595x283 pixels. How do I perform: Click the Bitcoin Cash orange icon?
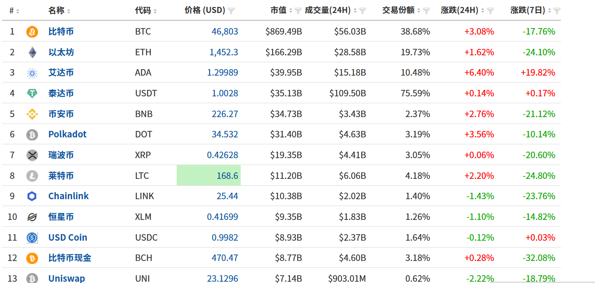click(x=32, y=258)
